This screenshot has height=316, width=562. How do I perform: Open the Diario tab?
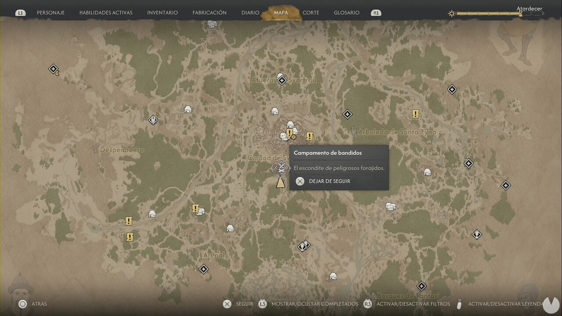click(250, 13)
